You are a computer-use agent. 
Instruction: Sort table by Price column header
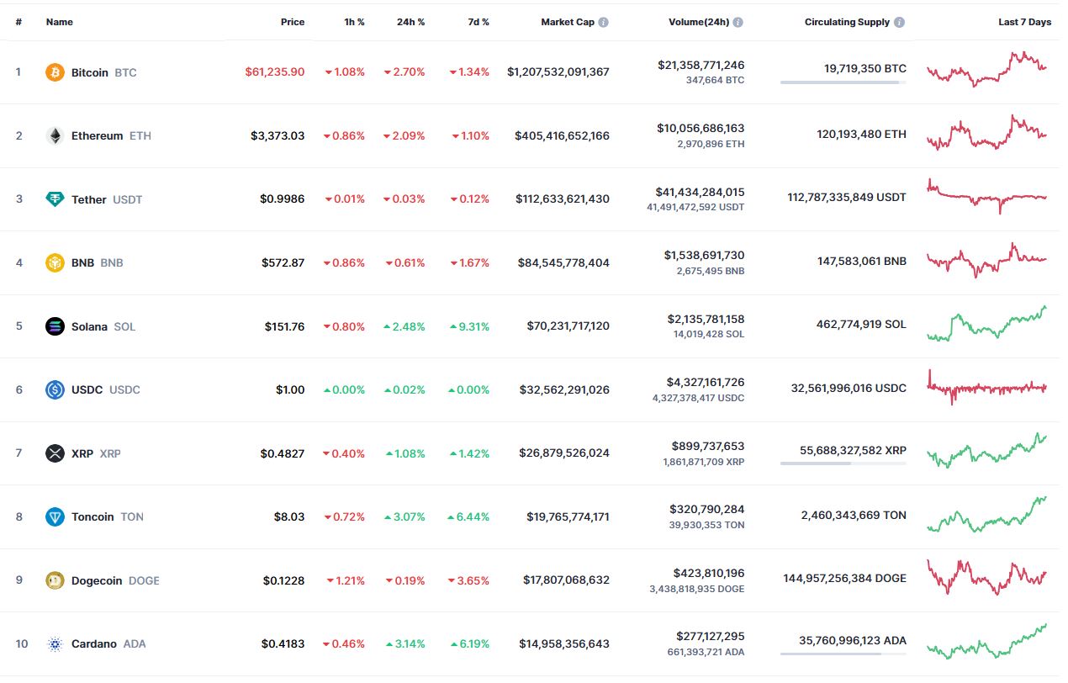point(293,22)
